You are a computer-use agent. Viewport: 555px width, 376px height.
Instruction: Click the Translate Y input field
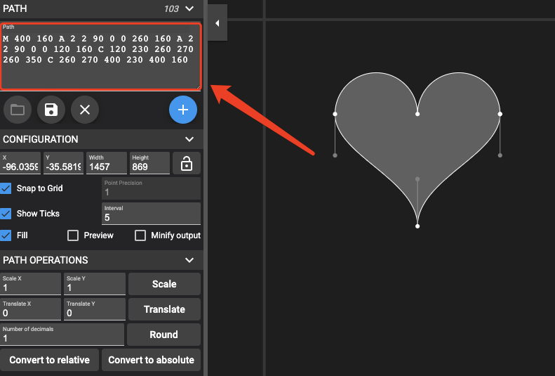(x=95, y=309)
